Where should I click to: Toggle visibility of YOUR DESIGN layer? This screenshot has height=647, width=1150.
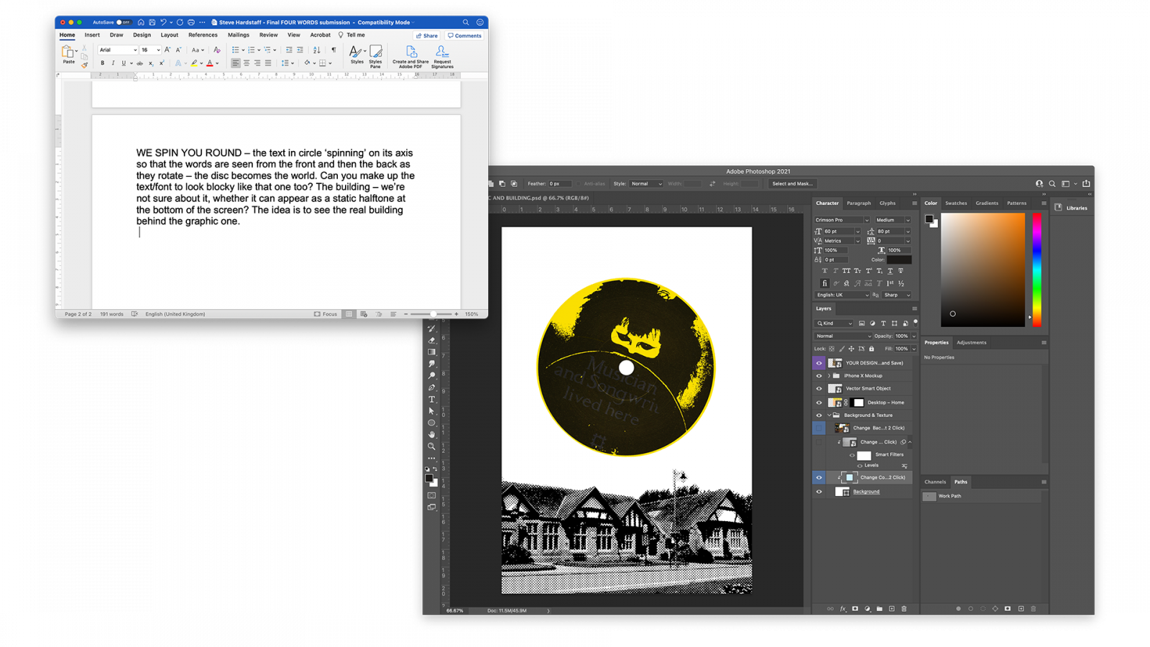point(819,363)
